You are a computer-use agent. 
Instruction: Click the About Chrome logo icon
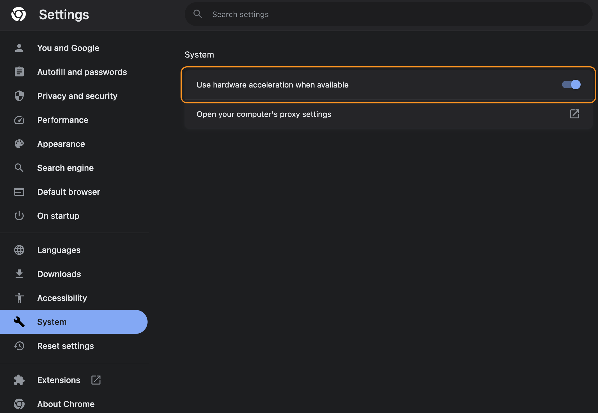point(19,404)
